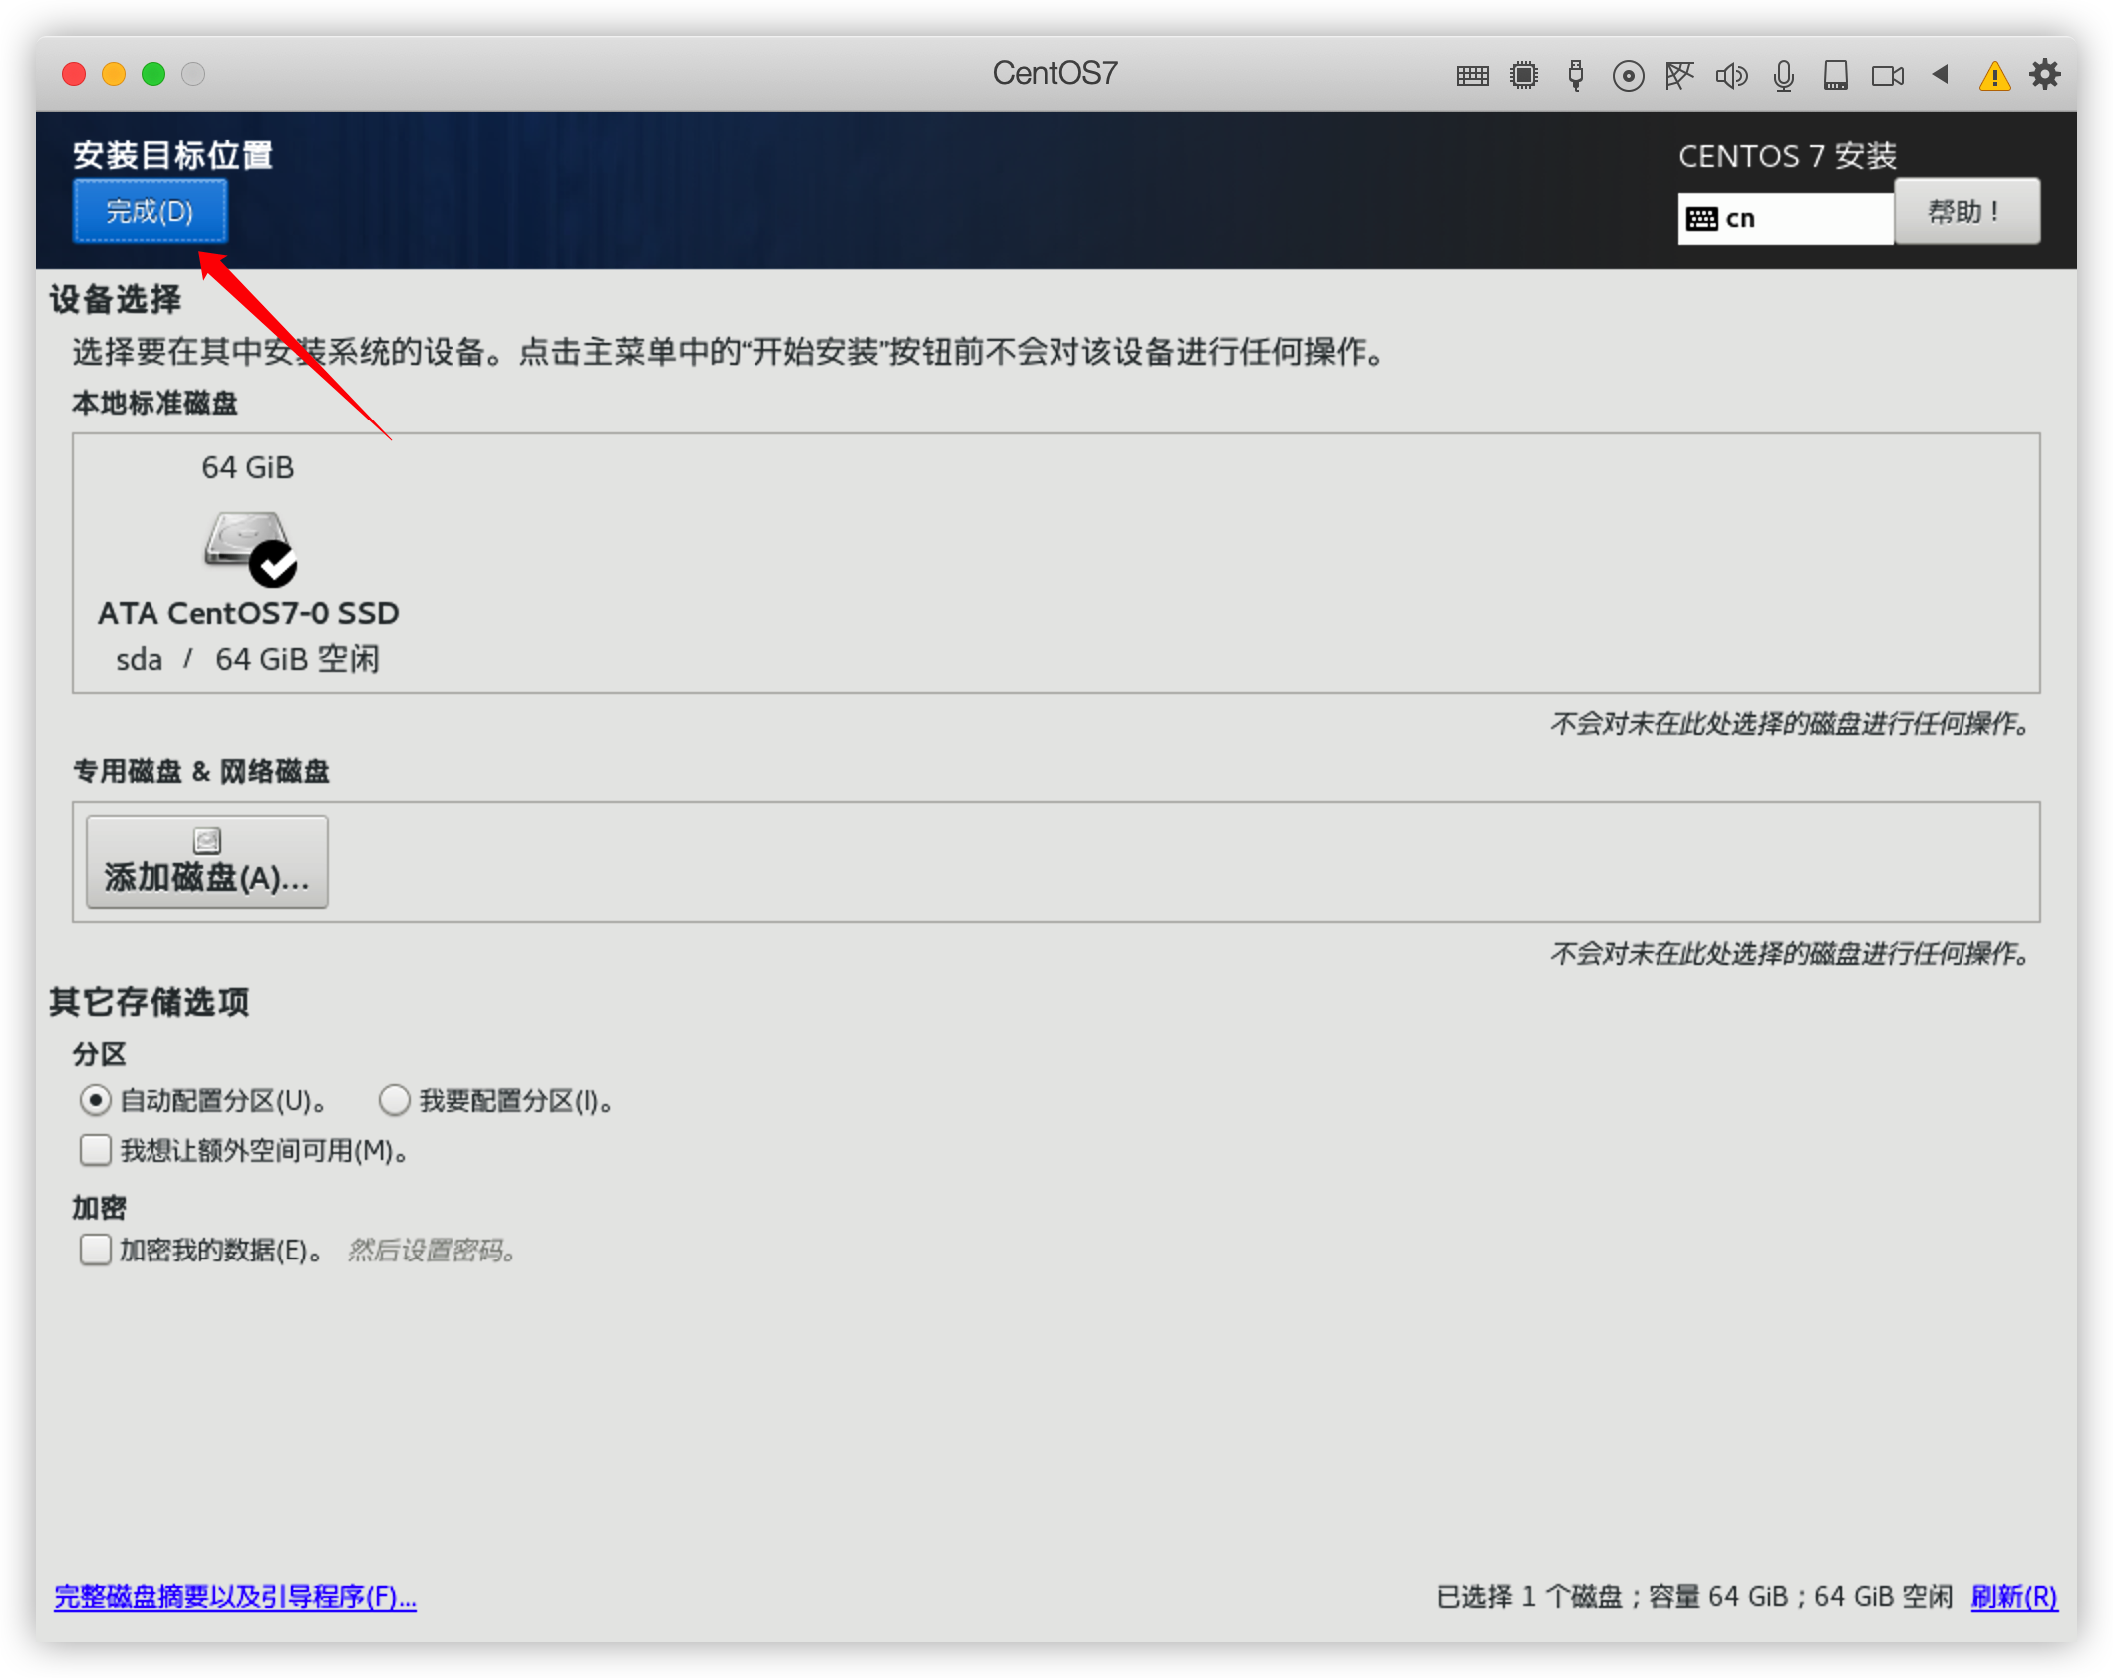Collapse toolbar with left triangle arrow
The height and width of the screenshot is (1678, 2113).
click(1940, 74)
